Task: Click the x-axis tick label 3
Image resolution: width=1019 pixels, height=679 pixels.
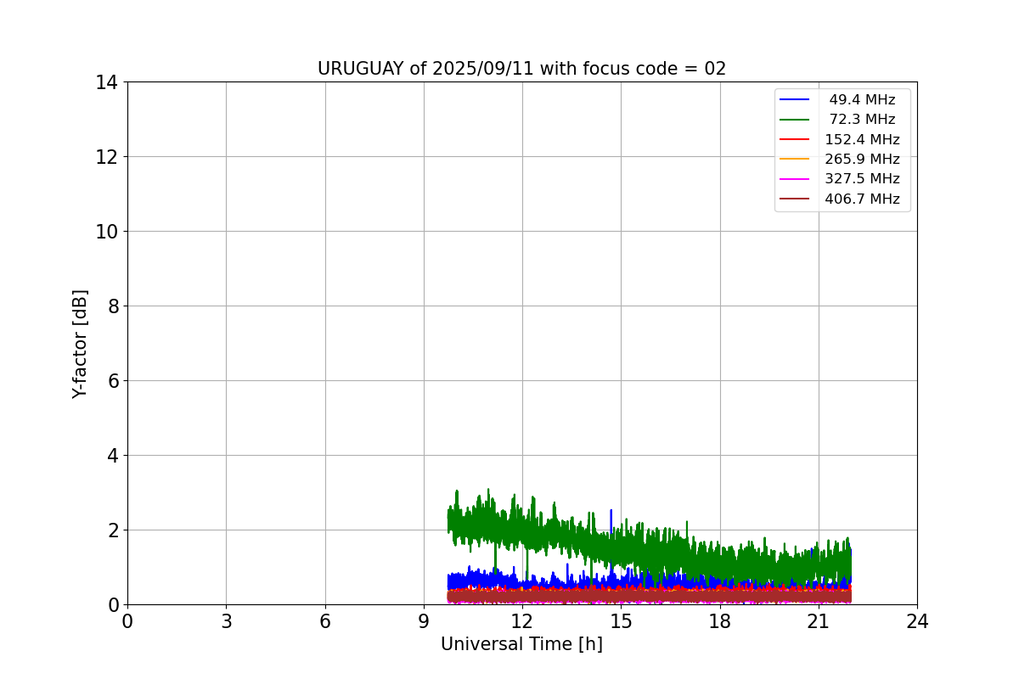Action: click(x=226, y=621)
